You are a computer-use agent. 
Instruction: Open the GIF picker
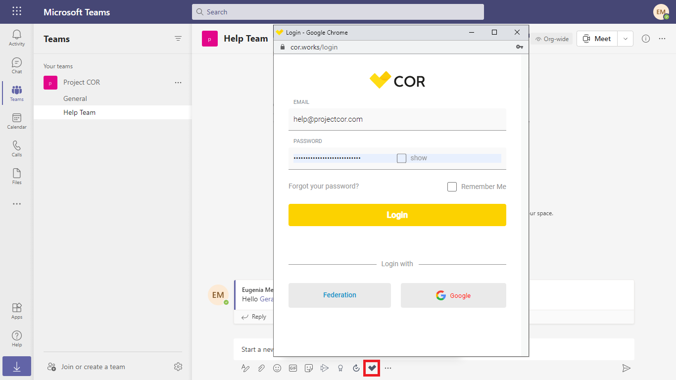coord(293,368)
